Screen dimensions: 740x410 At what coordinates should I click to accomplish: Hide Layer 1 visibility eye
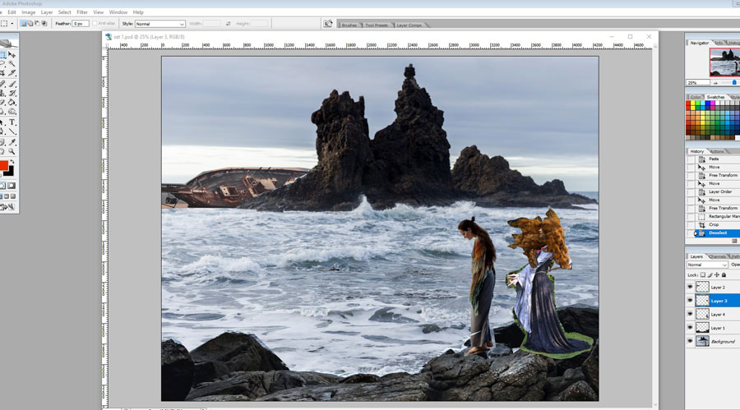(x=690, y=328)
